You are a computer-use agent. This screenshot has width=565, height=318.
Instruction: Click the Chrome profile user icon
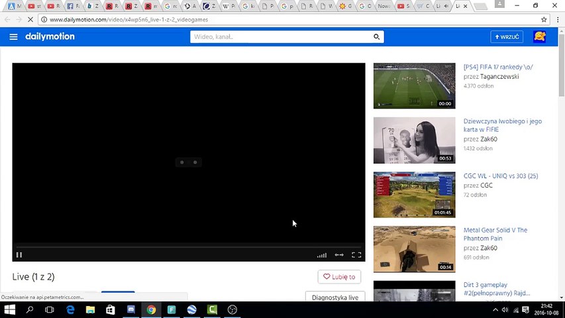[499, 4]
